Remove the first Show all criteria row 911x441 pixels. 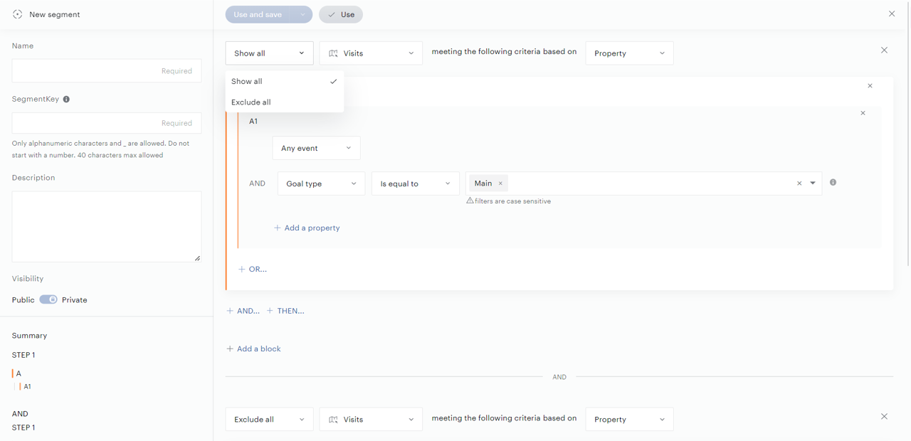tap(884, 51)
